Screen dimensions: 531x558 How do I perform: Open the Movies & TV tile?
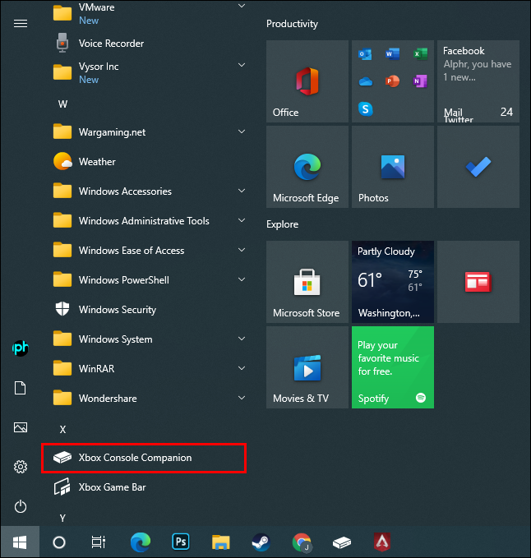(307, 367)
